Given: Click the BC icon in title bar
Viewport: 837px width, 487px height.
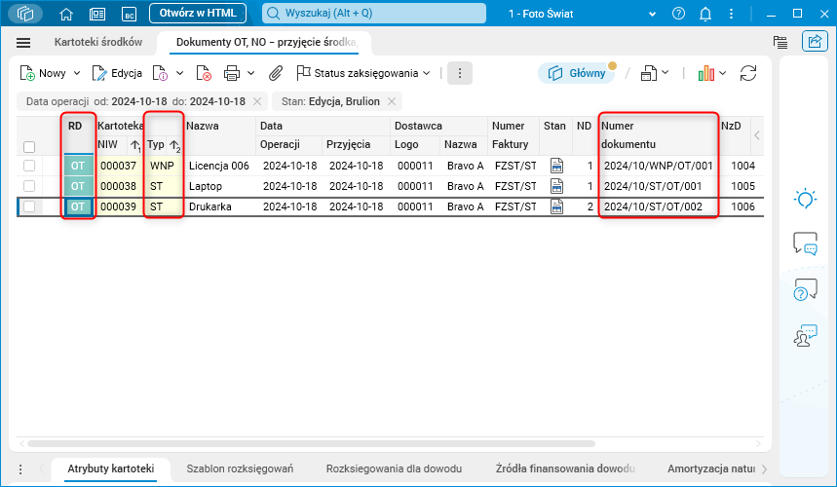Looking at the screenshot, I should 130,14.
